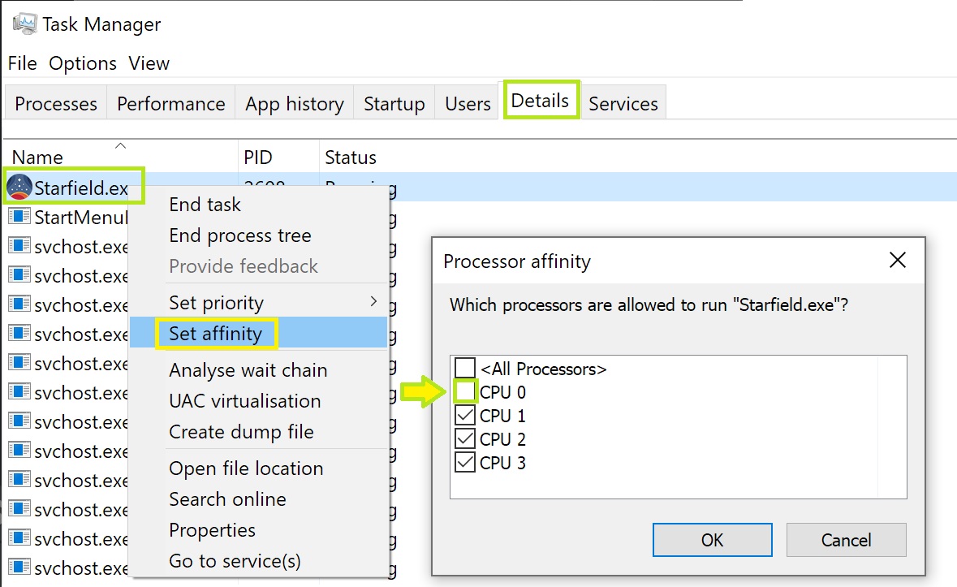Untick the CPU 1 checkbox
Viewport: 957px width, 587px height.
pyautogui.click(x=465, y=415)
